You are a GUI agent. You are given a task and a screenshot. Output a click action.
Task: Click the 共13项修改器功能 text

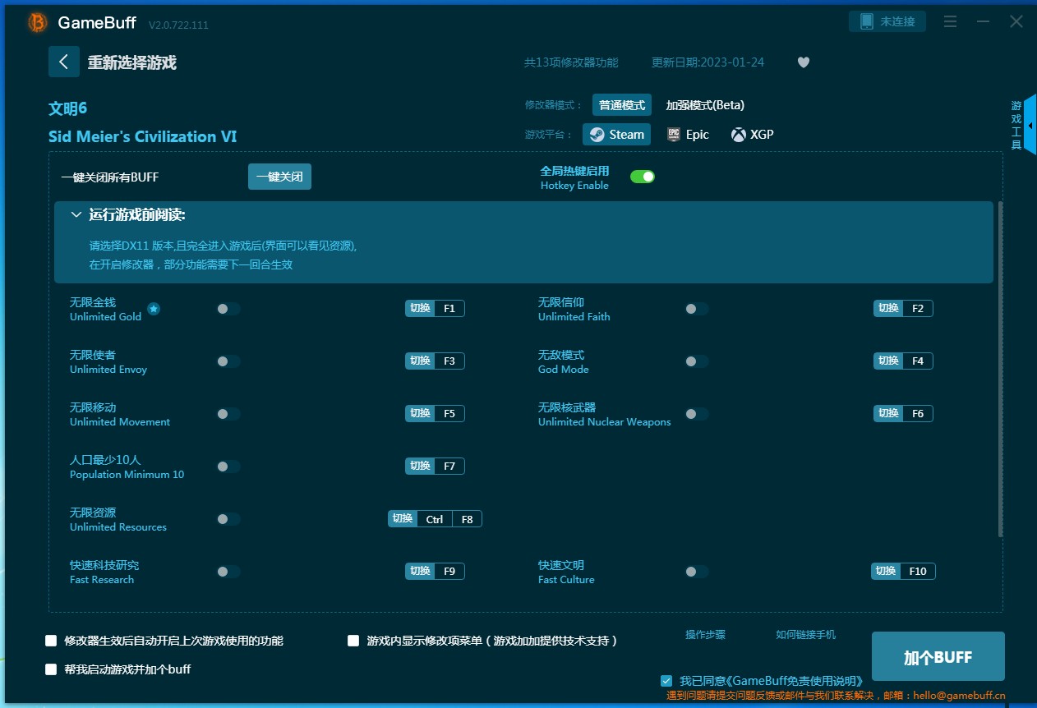click(571, 62)
